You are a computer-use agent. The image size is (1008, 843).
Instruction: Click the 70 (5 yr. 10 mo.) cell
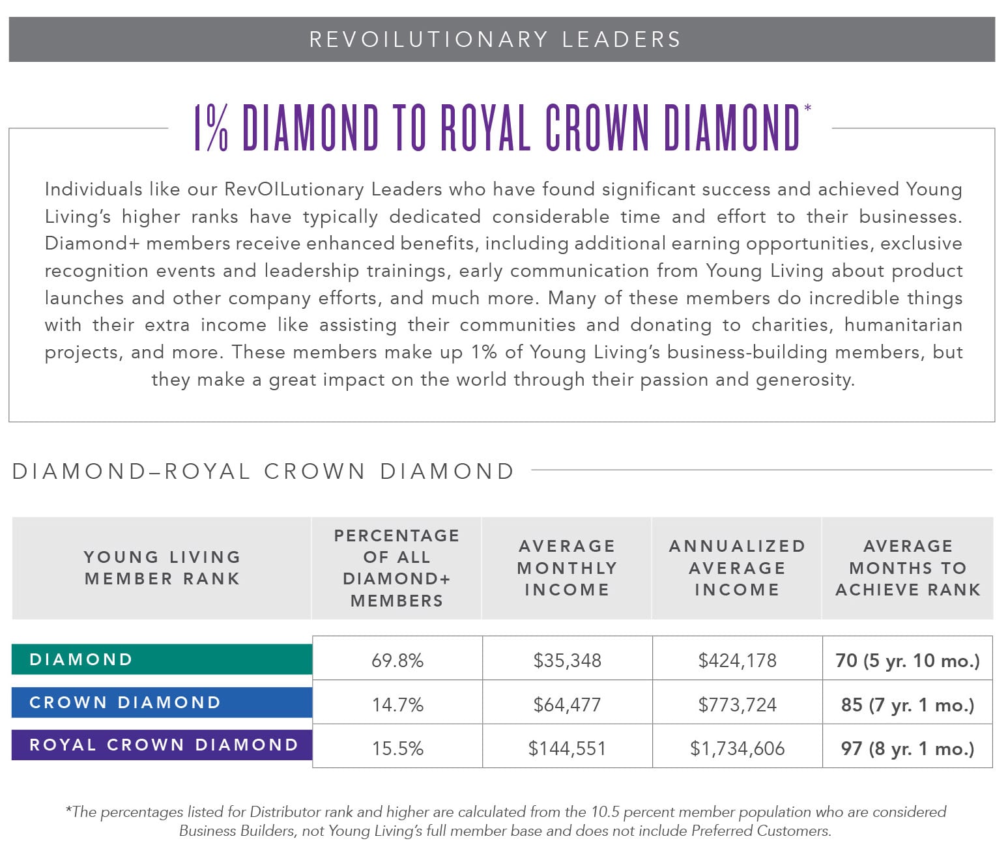(x=908, y=660)
